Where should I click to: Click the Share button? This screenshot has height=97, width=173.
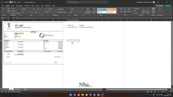[x=168, y=6]
